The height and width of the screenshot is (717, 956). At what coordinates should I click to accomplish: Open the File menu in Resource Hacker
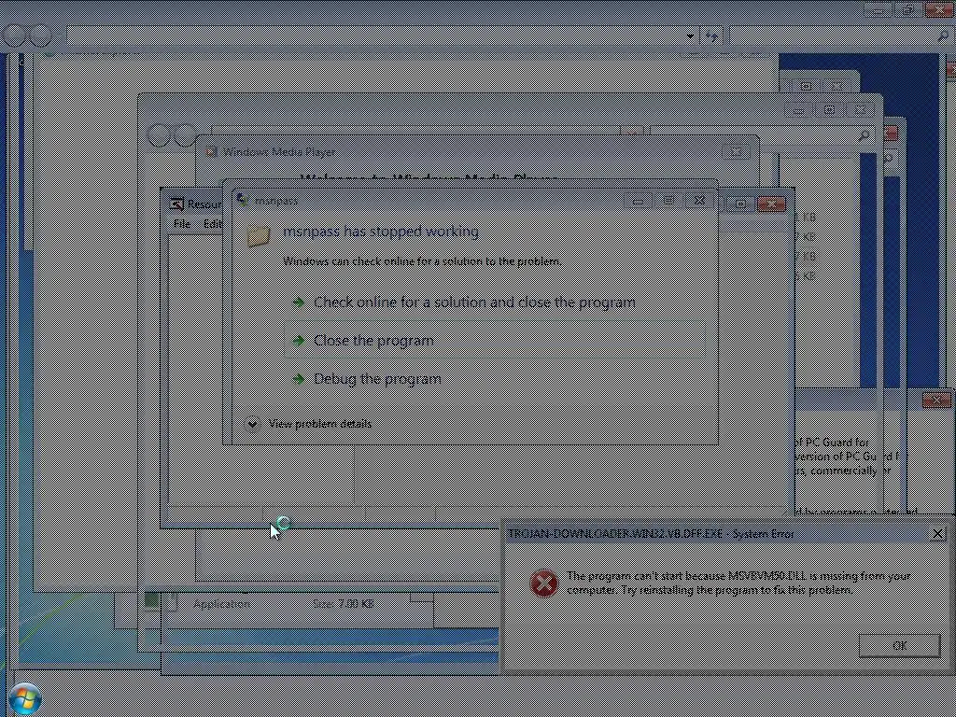click(182, 224)
